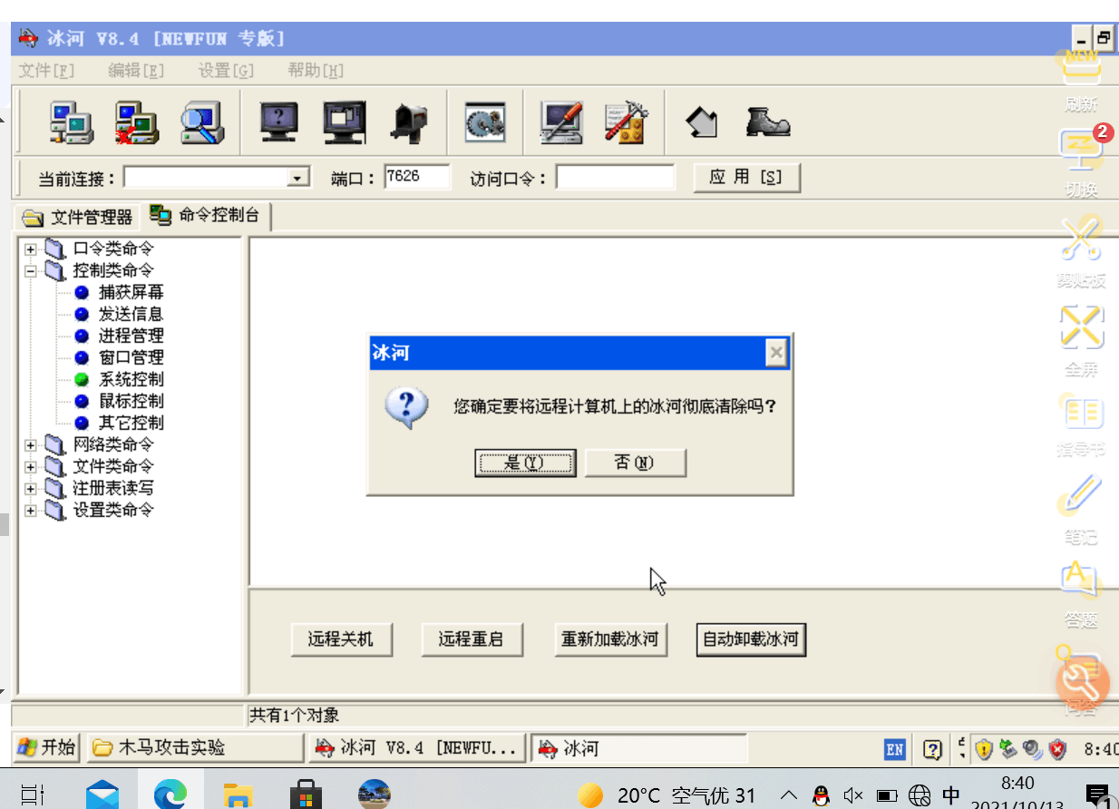The width and height of the screenshot is (1119, 809).
Task: Click the boot exit icon
Action: coord(767,122)
